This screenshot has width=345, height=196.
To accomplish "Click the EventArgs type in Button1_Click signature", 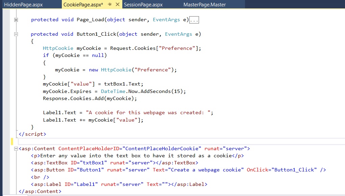I will coord(178,34).
